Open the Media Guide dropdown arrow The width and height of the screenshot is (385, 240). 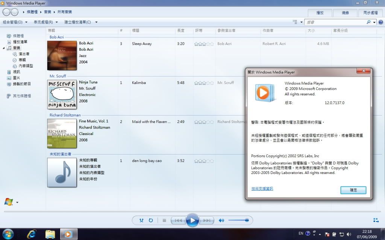17,202
